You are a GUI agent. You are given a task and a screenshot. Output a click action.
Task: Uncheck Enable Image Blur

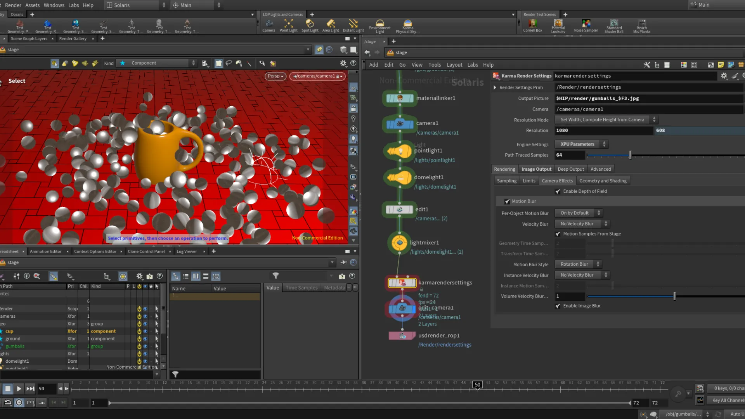(x=558, y=306)
